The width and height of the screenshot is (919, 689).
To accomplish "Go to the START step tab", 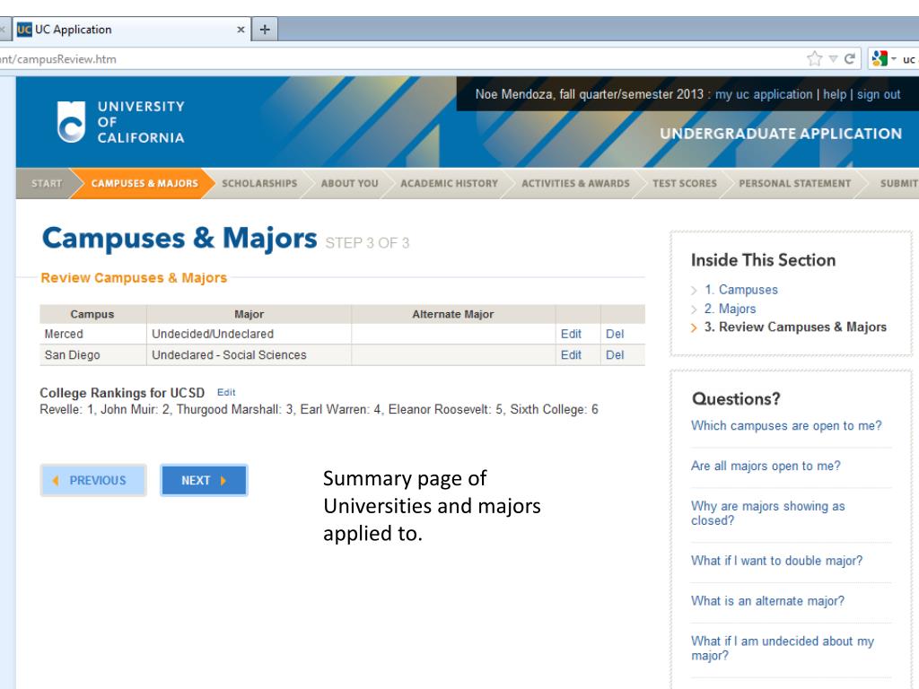I will tap(47, 183).
